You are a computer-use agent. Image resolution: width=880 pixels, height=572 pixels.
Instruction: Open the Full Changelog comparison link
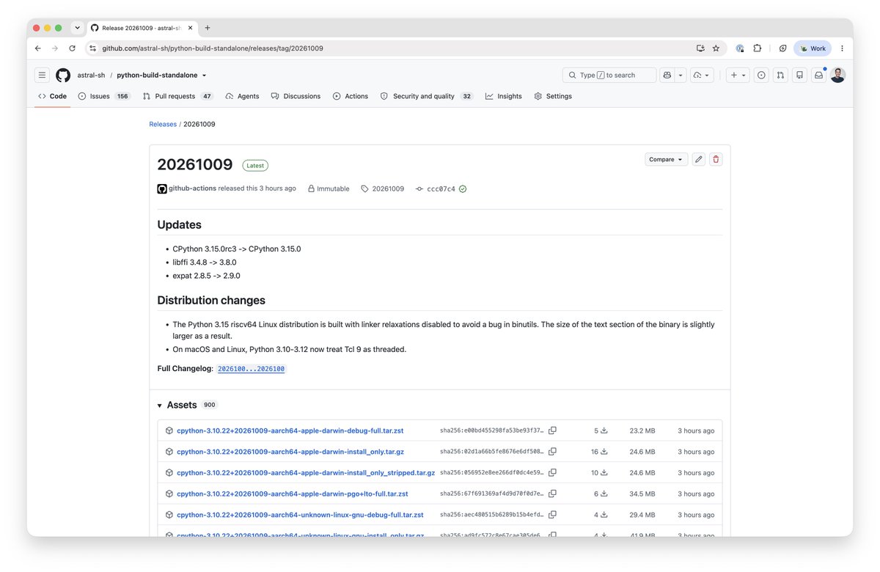click(251, 369)
